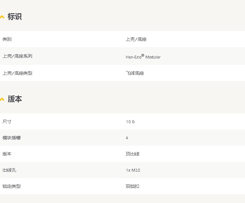The height and width of the screenshot is (203, 245).
Task: Click the module slot value 4
Action: pos(127,138)
